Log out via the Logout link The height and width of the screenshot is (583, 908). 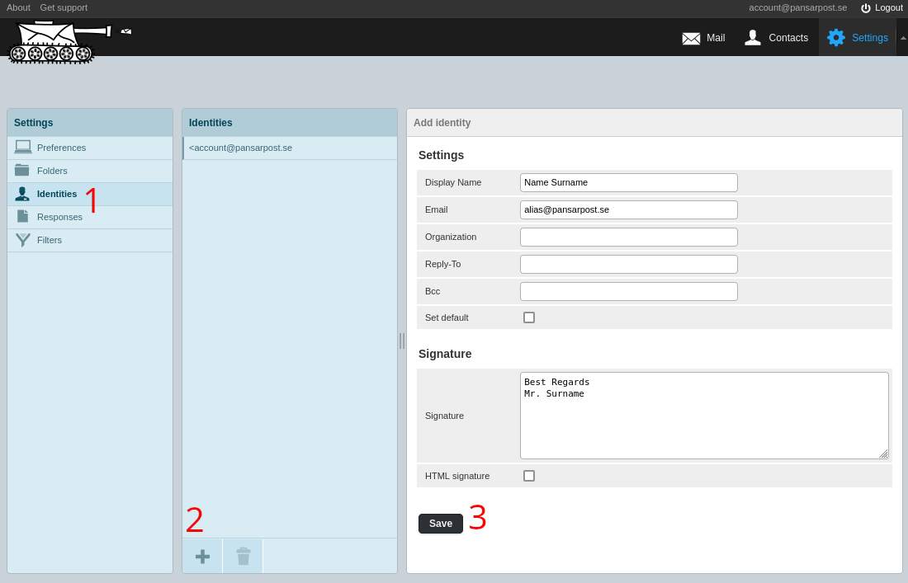(x=882, y=7)
